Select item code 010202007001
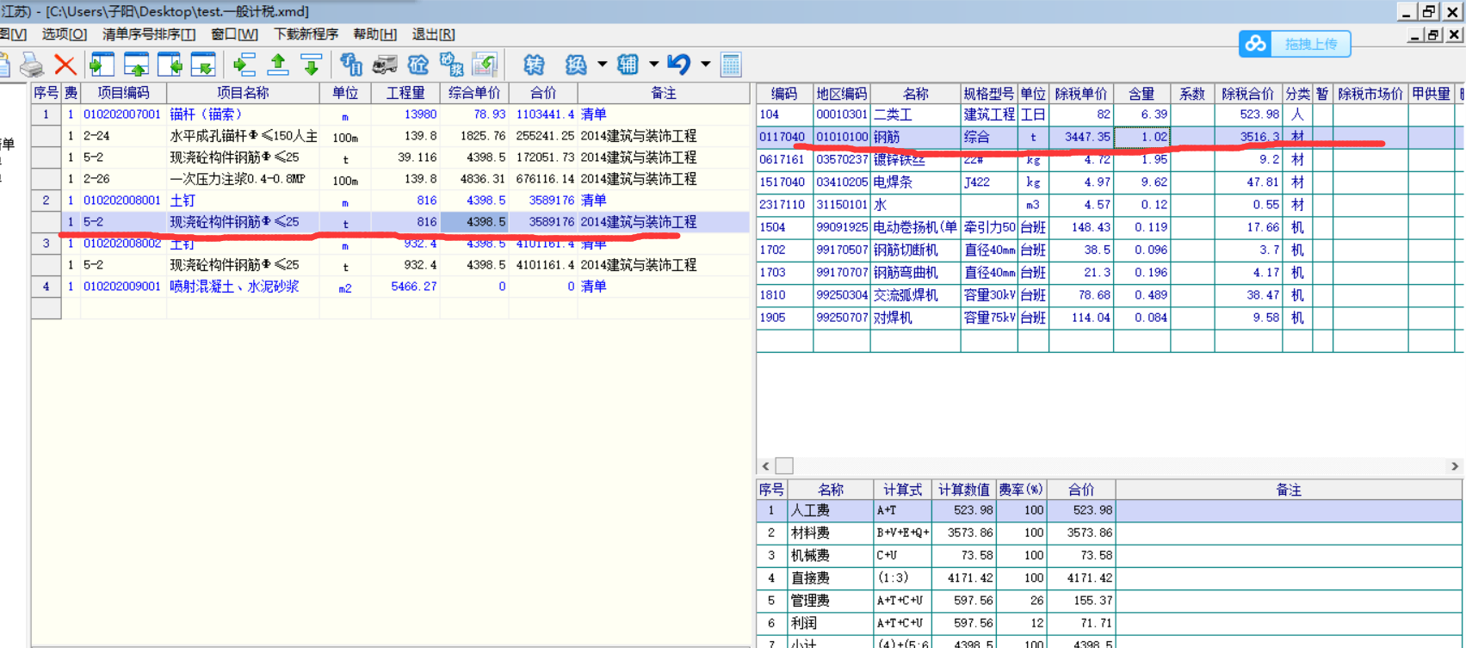The width and height of the screenshot is (1466, 648). coord(122,114)
